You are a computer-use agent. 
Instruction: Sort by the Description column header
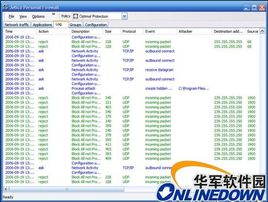pyautogui.click(x=86, y=31)
